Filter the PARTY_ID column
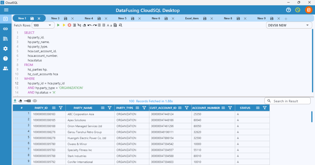 (61, 108)
